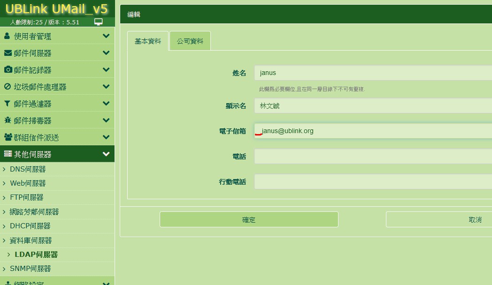Click the filter funnel icon for 郵件過濾器
Screen dimensions: 492x285
[7, 104]
